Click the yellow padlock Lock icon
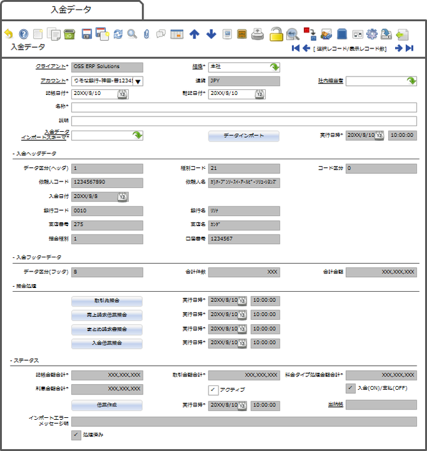 [x=276, y=34]
